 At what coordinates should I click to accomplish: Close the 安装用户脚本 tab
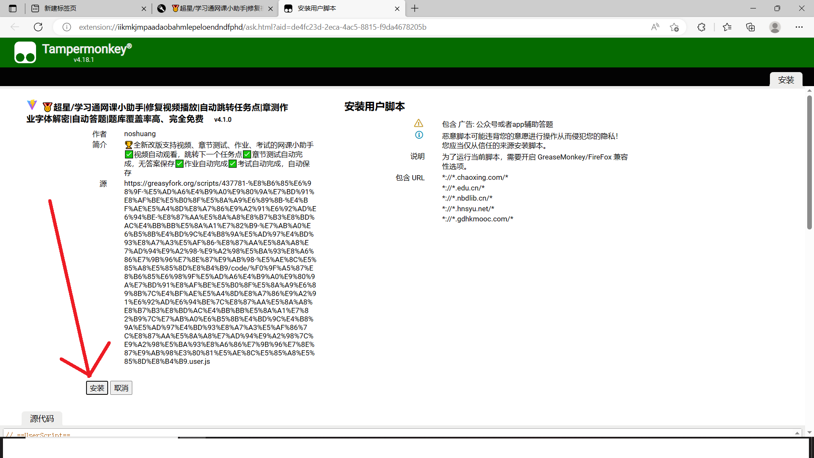point(397,8)
